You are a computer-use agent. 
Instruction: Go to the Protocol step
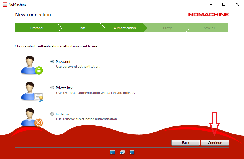click(37, 28)
